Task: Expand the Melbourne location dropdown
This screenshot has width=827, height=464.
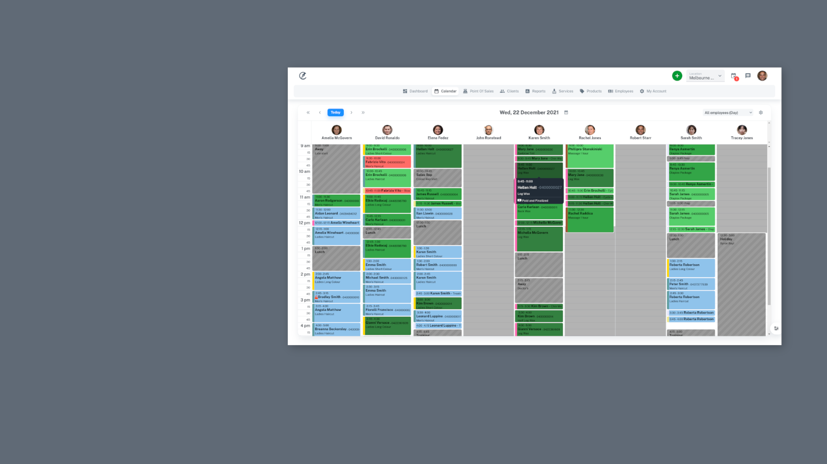Action: pyautogui.click(x=706, y=76)
